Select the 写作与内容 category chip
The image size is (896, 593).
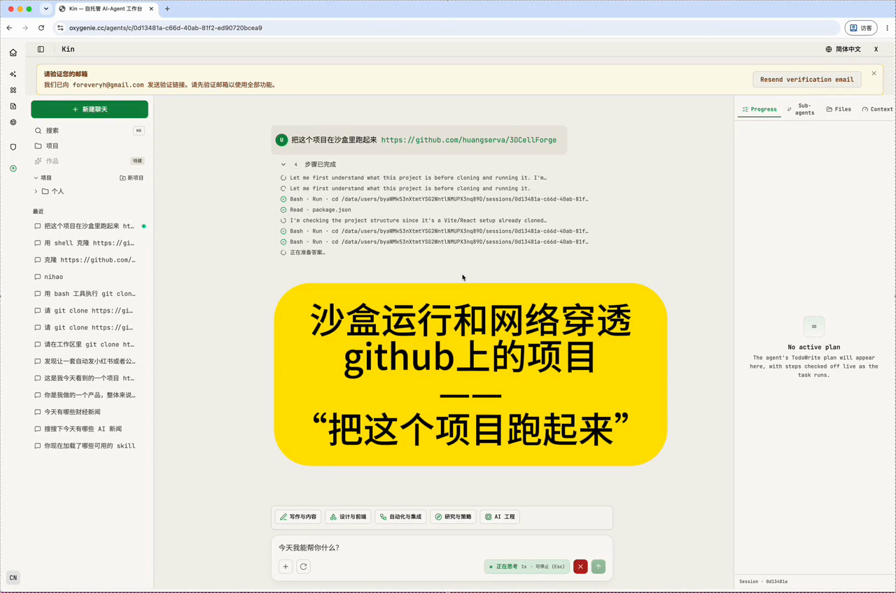(x=298, y=517)
